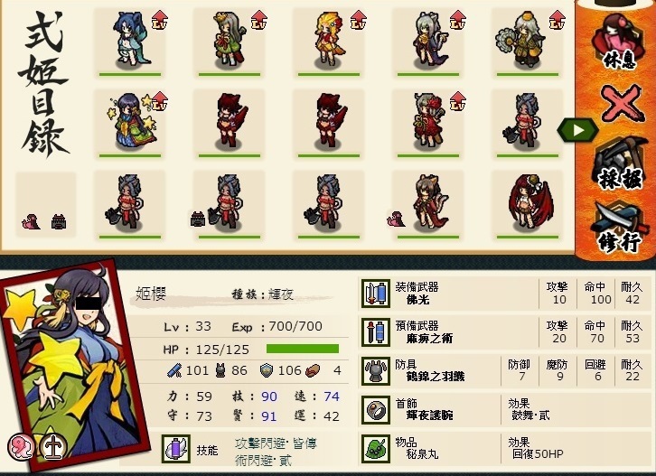This screenshot has width=656, height=476.
Task: Click the 休息 rest icon
Action: pyautogui.click(x=618, y=41)
